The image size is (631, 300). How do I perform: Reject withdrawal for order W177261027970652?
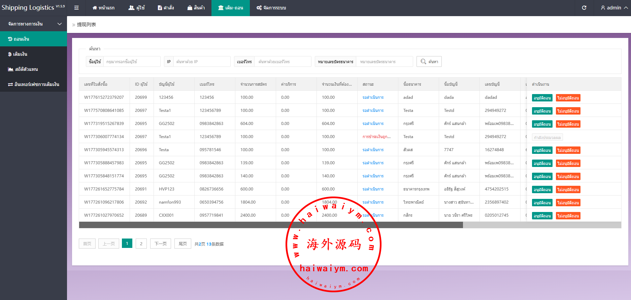[568, 216]
